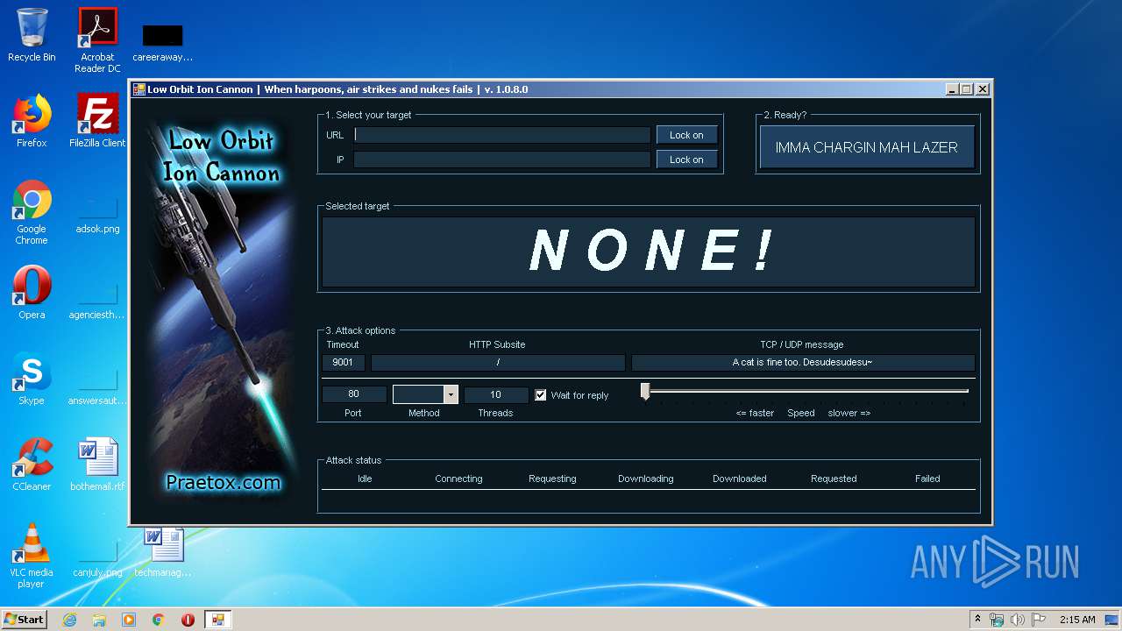Minimize the Low Orbit Ion Cannon window
The width and height of the screenshot is (1122, 631).
pyautogui.click(x=952, y=89)
